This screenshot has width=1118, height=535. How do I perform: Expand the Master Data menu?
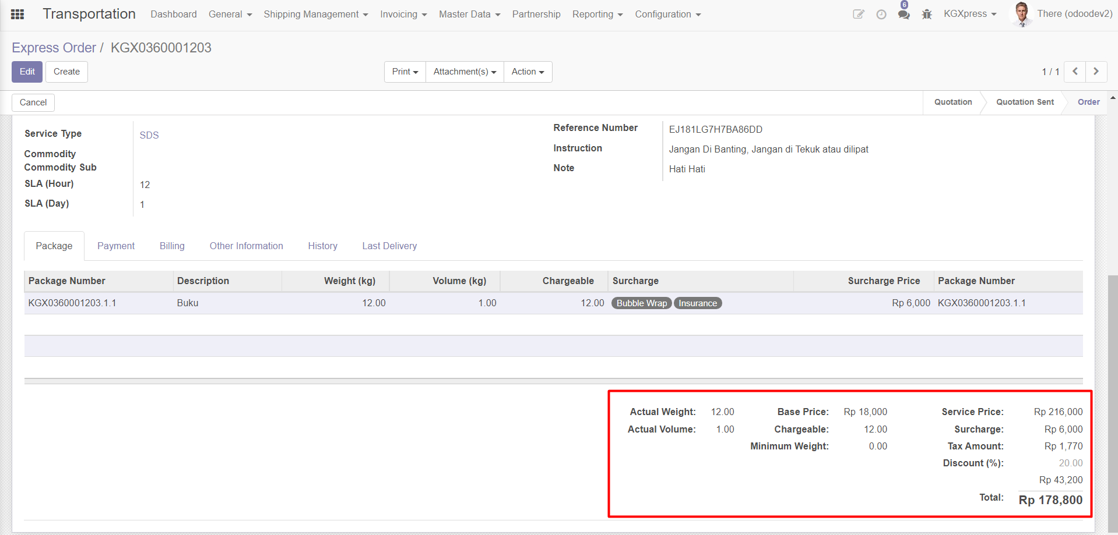(470, 14)
